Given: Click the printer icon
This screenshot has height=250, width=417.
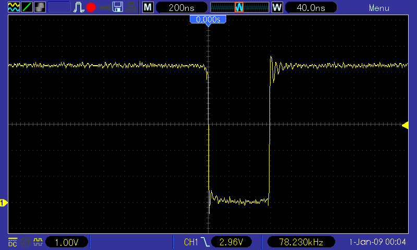Looking at the screenshot, I should pos(131,7).
